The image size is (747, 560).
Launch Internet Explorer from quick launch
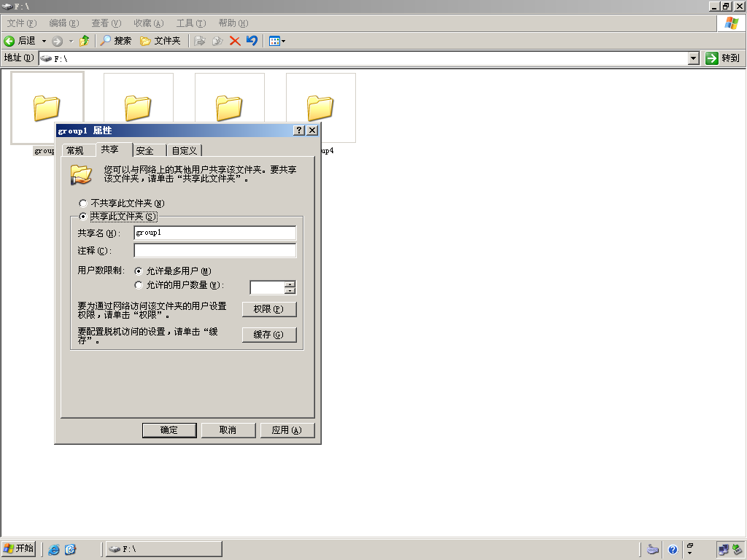coord(54,550)
